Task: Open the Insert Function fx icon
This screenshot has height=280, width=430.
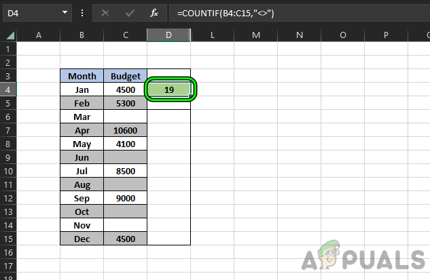Action: pyautogui.click(x=154, y=13)
